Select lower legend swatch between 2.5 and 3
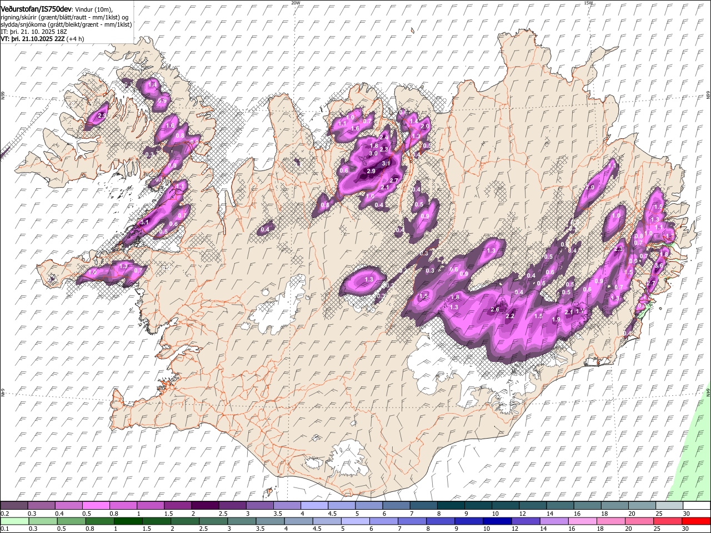This screenshot has height=533, width=711. click(x=213, y=521)
